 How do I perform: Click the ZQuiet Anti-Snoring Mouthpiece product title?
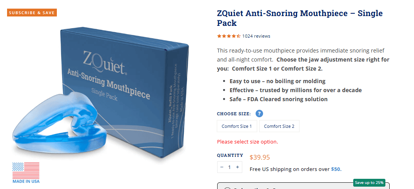coord(300,18)
